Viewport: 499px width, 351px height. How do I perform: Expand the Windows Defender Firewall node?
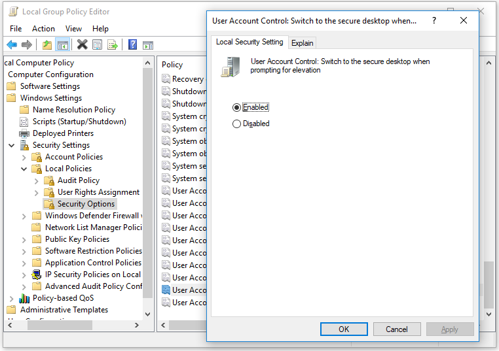pos(24,216)
